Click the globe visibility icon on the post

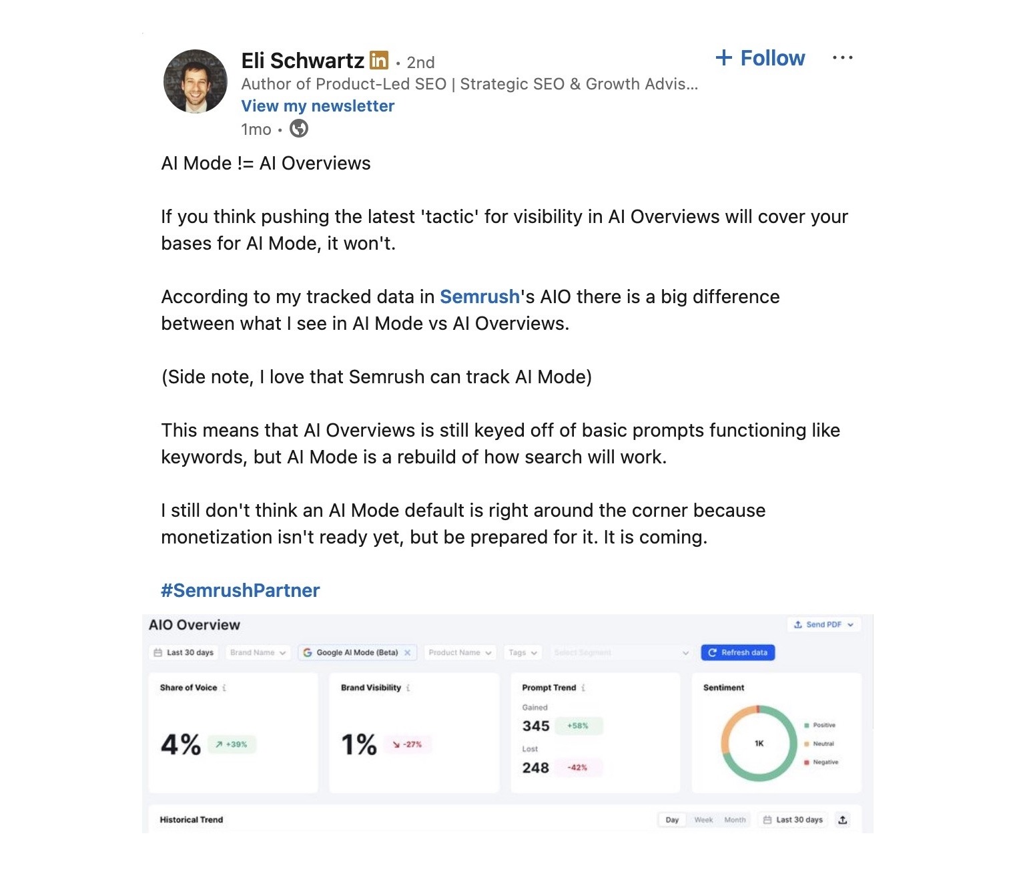coord(299,129)
